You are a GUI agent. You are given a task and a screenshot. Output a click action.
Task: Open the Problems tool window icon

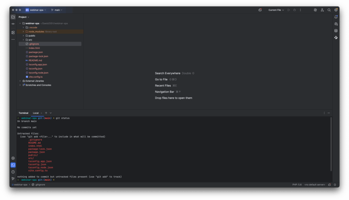click(13, 172)
